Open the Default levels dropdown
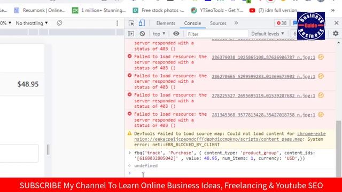The height and width of the screenshot is (192, 342). pyautogui.click(x=268, y=34)
